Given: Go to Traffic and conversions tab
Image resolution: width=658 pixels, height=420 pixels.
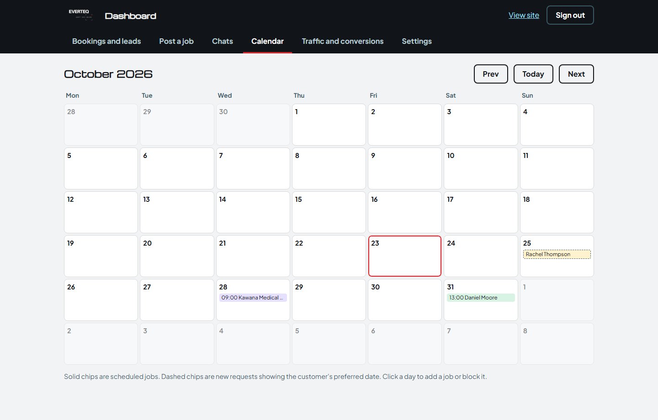Looking at the screenshot, I should tap(343, 41).
